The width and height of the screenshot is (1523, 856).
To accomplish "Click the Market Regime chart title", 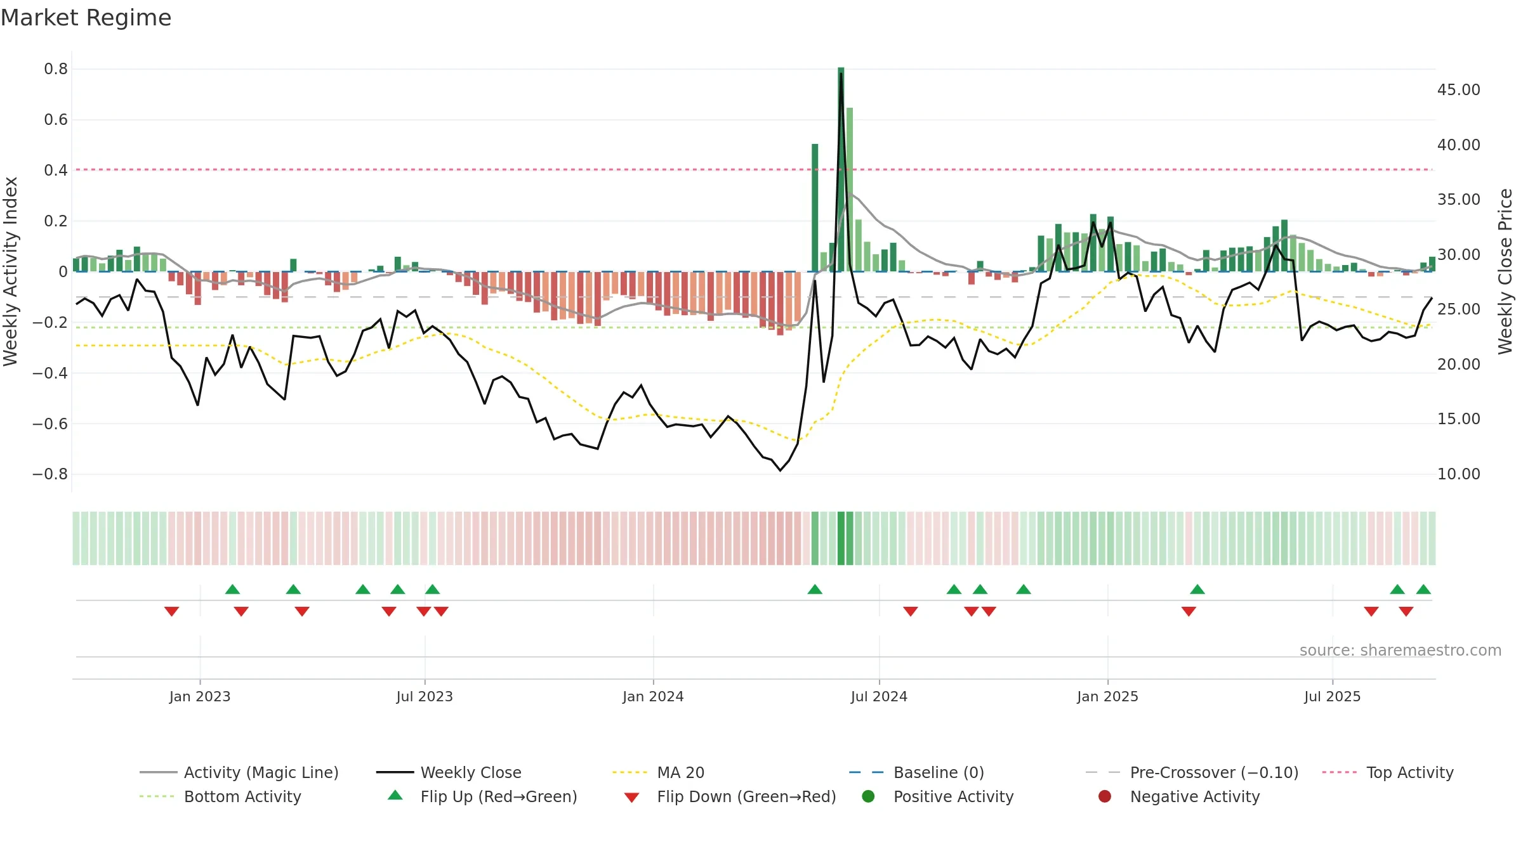I will coord(86,18).
